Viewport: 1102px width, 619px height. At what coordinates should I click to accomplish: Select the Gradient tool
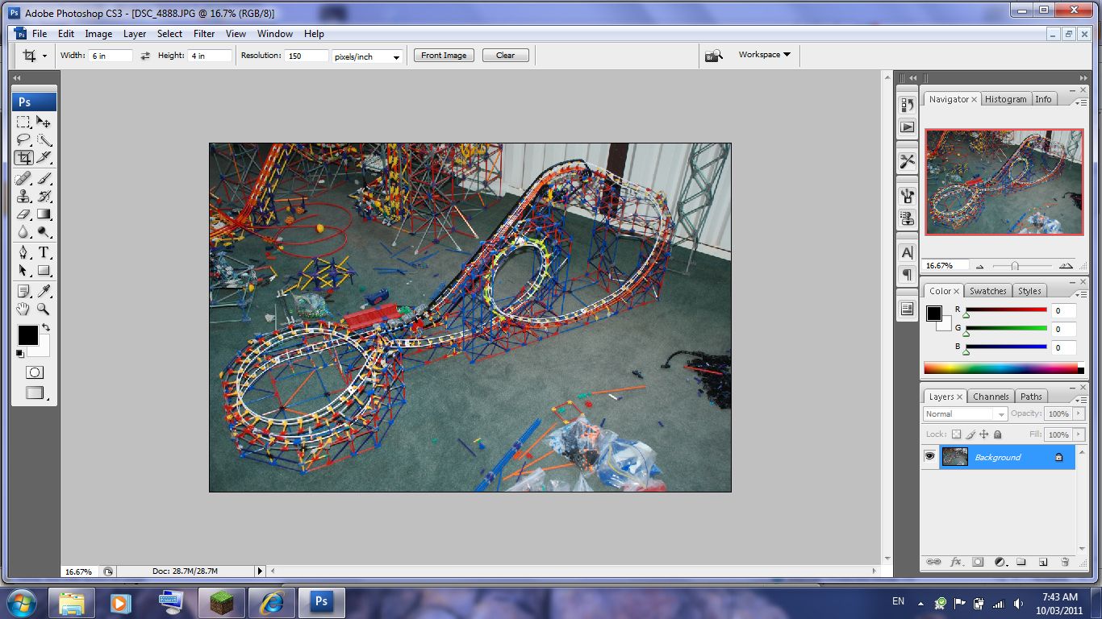coord(44,214)
